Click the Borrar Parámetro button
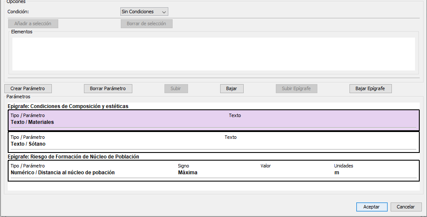427x217 pixels. 108,88
